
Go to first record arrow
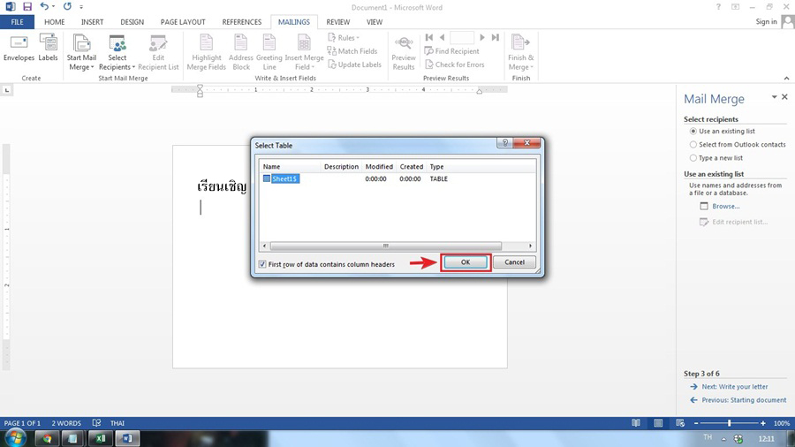[x=429, y=37]
